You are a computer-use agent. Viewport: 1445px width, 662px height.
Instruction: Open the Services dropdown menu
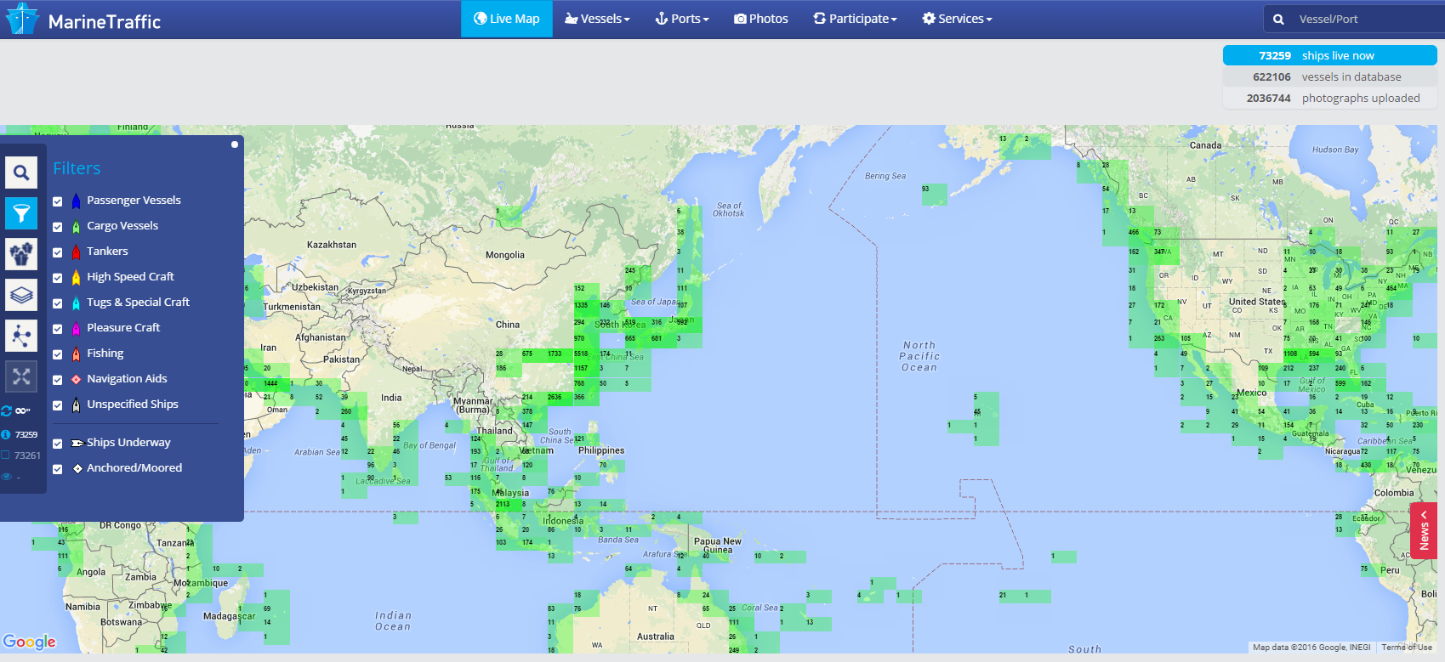click(x=957, y=19)
